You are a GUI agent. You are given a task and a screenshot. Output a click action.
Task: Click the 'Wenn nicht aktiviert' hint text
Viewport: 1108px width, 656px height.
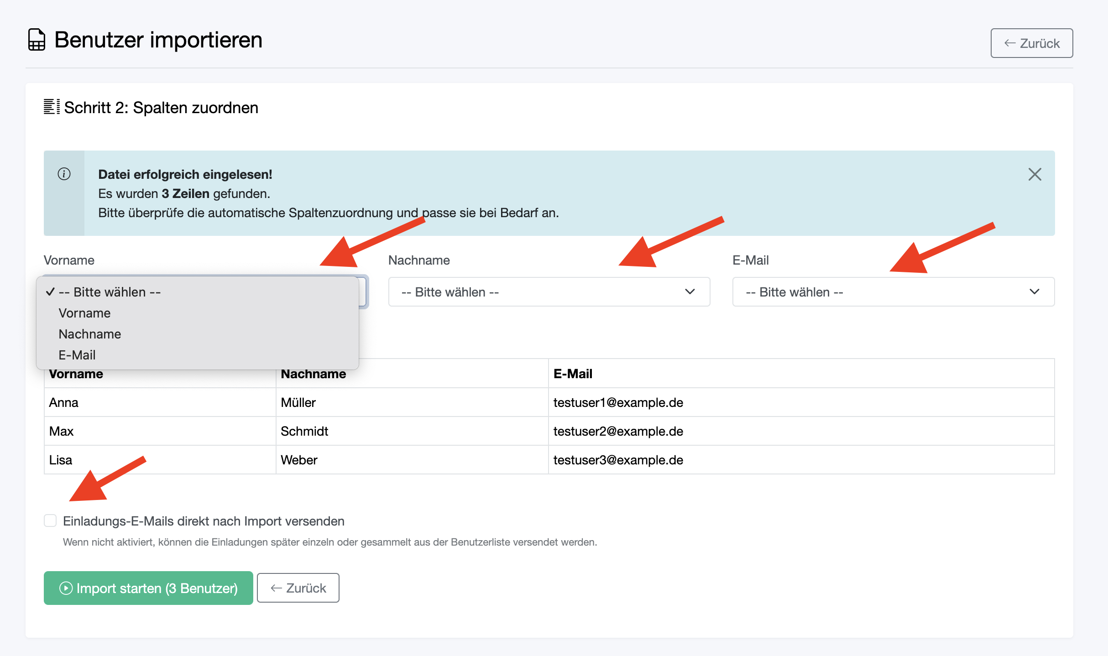330,542
